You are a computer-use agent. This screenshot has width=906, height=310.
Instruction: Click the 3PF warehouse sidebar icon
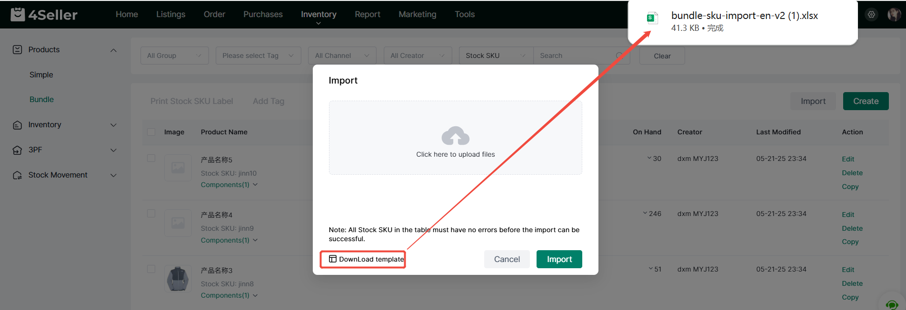[x=17, y=150]
